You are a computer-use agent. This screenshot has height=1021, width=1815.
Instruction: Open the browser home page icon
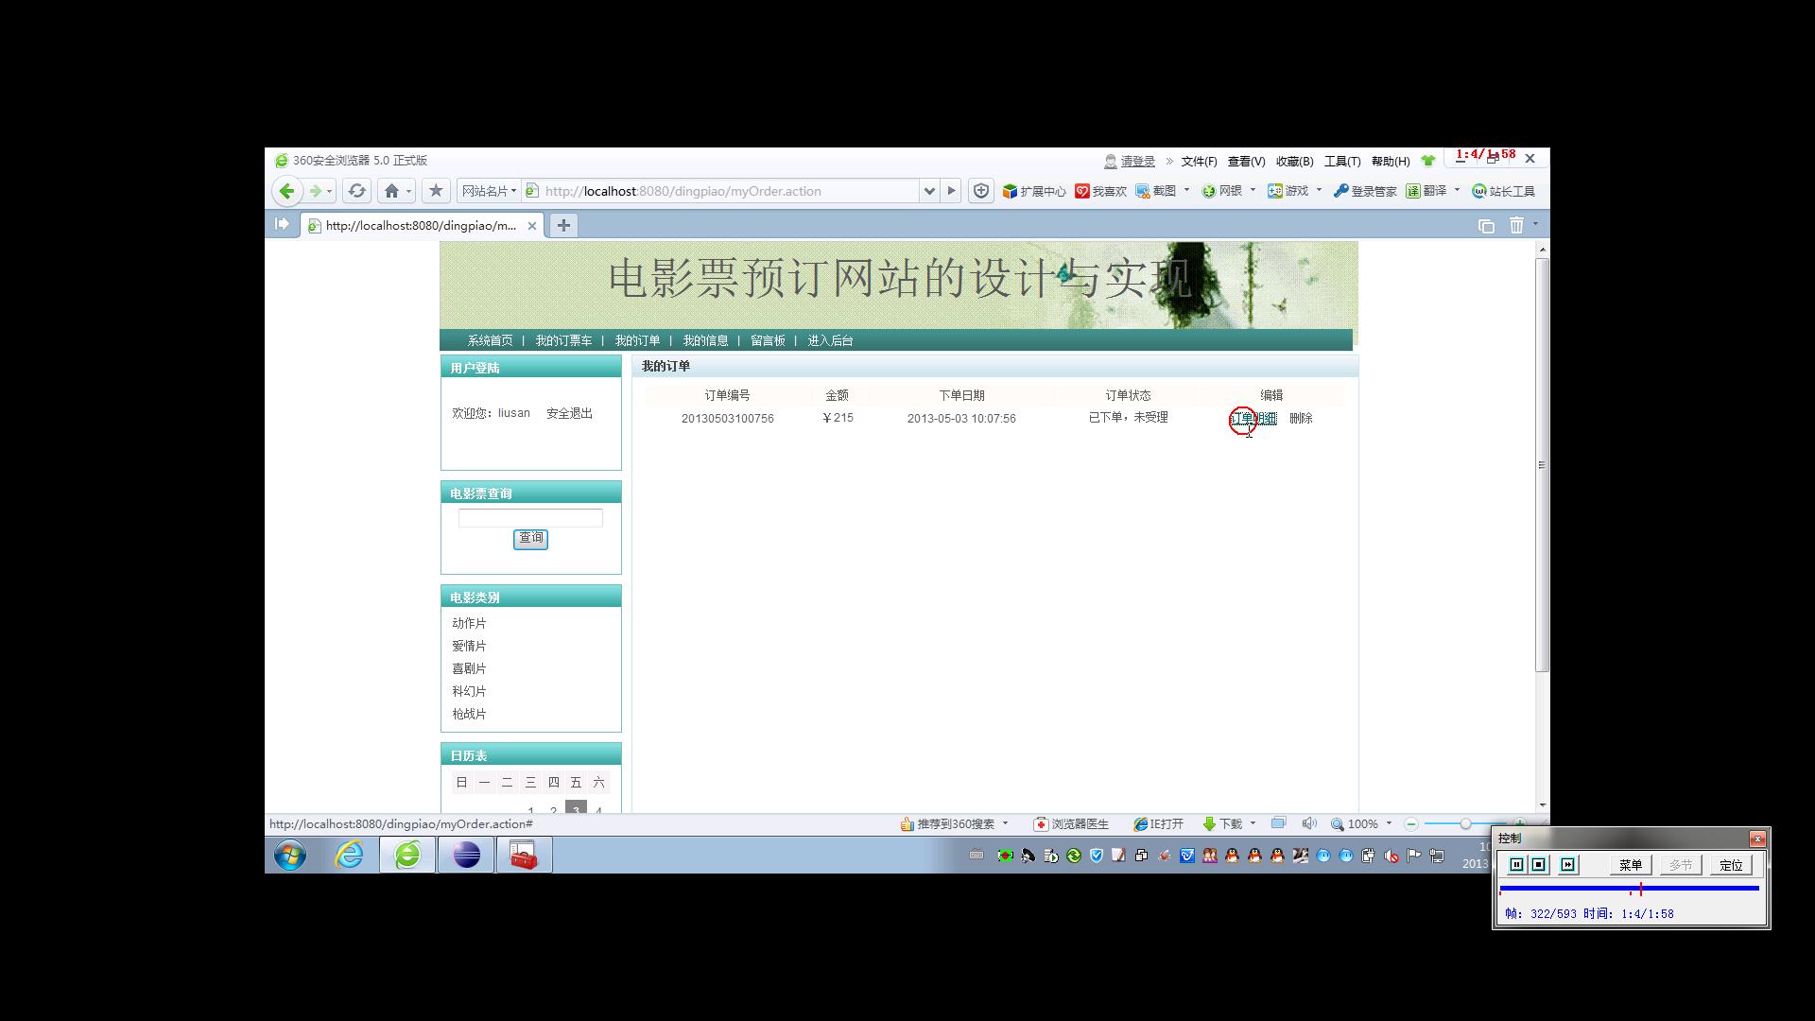tap(391, 191)
